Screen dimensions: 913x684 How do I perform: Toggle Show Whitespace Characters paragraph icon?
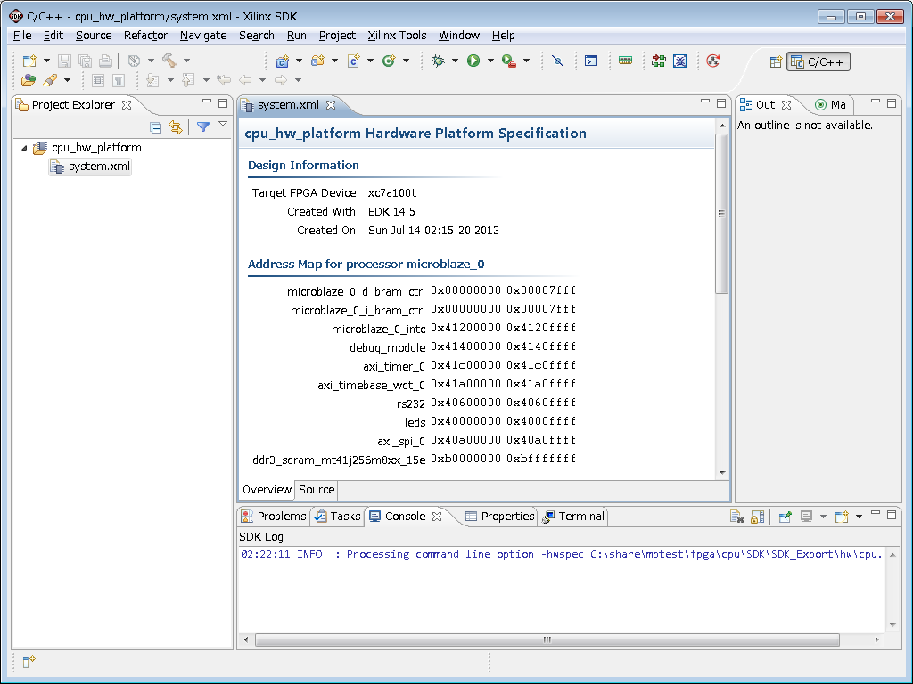118,80
